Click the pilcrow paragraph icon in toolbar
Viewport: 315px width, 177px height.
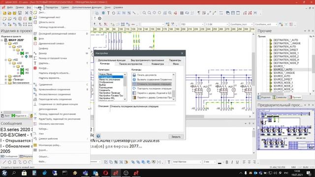point(199,13)
